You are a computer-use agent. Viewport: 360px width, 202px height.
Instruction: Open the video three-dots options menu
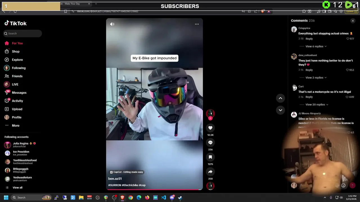click(x=197, y=24)
